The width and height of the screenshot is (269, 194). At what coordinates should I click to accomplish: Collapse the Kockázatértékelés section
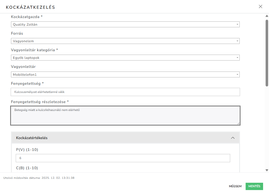[x=233, y=138]
